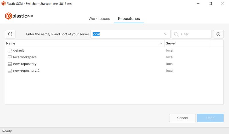
Task: Click the local server cell for localworkspace
Action: coord(170,57)
